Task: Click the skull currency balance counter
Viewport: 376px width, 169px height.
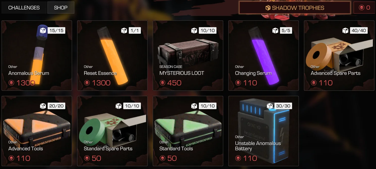Action: click(x=364, y=8)
